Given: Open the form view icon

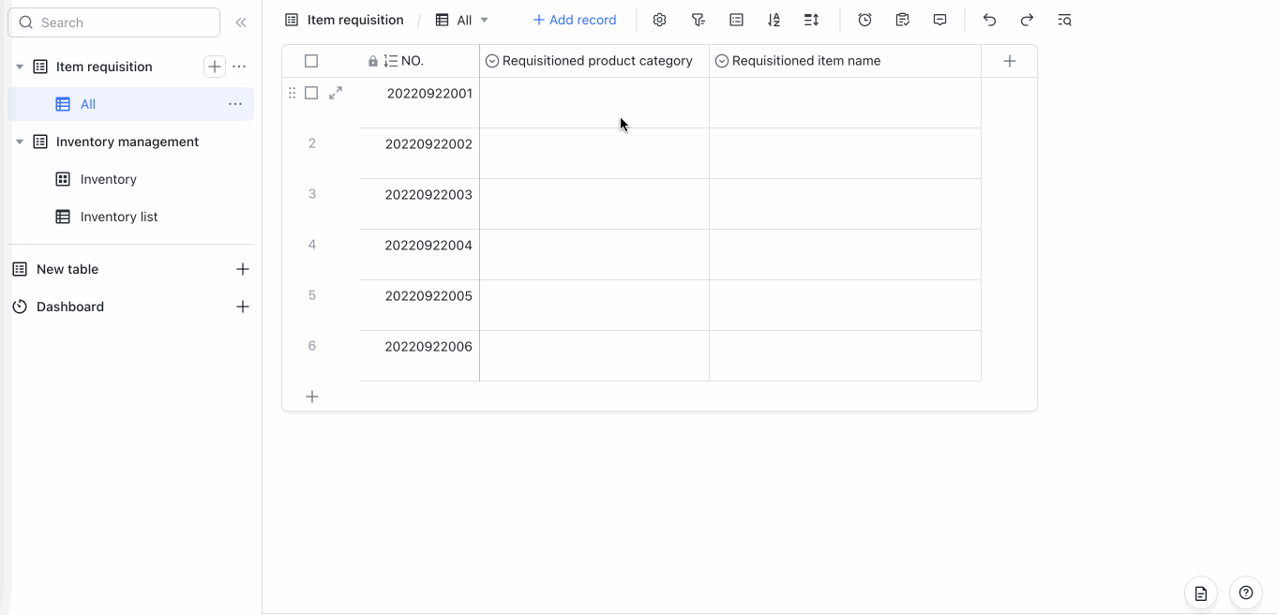Looking at the screenshot, I should [902, 19].
